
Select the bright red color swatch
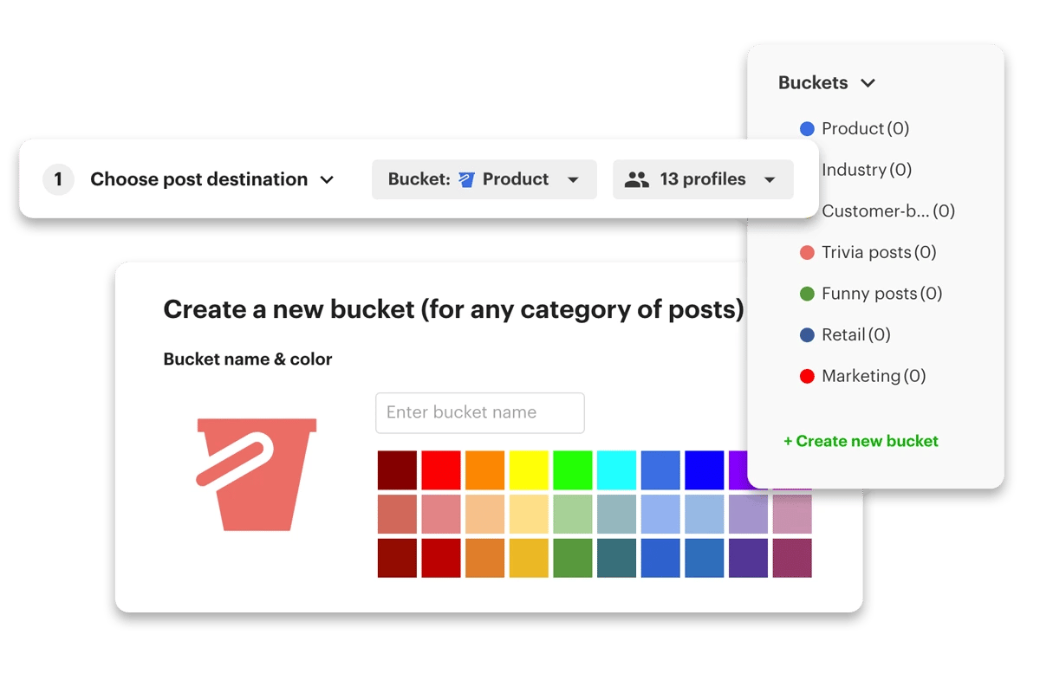(442, 470)
